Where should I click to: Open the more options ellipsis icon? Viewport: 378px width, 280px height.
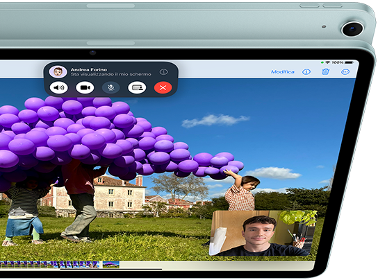coord(345,71)
